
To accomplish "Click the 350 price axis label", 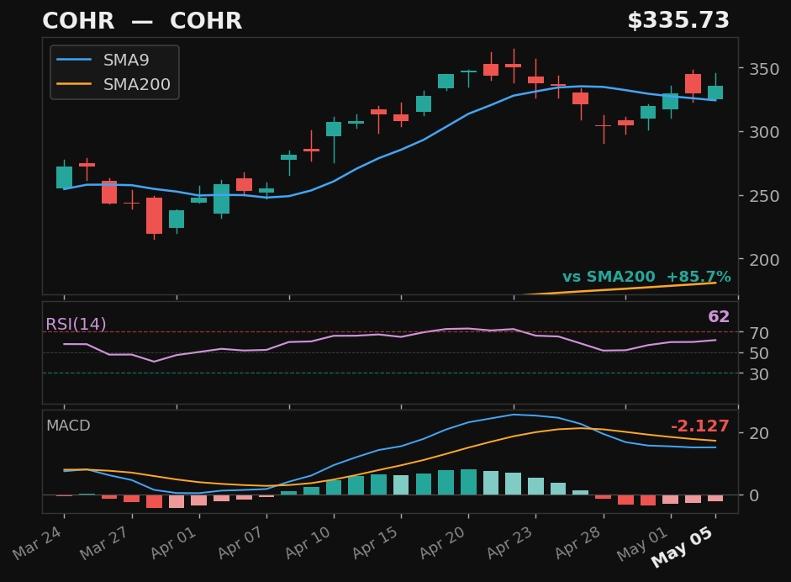I will pyautogui.click(x=764, y=69).
